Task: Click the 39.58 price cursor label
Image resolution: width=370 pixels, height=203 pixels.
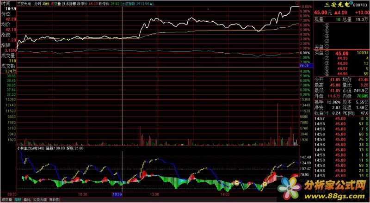Action: pos(306,65)
